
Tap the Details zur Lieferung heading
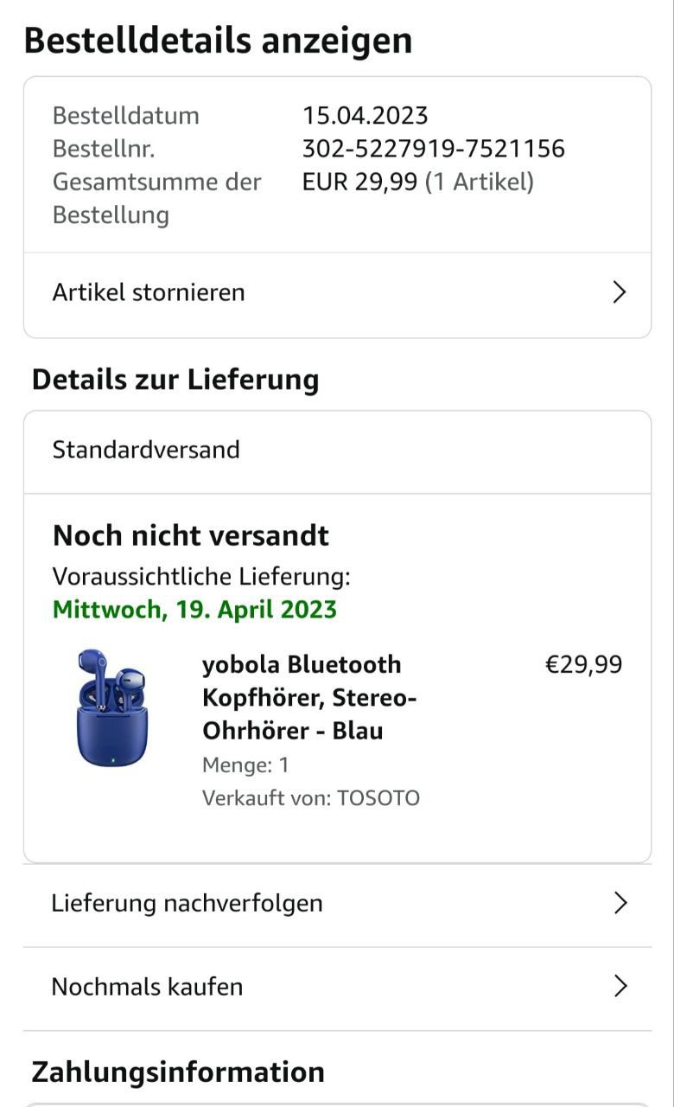[175, 380]
